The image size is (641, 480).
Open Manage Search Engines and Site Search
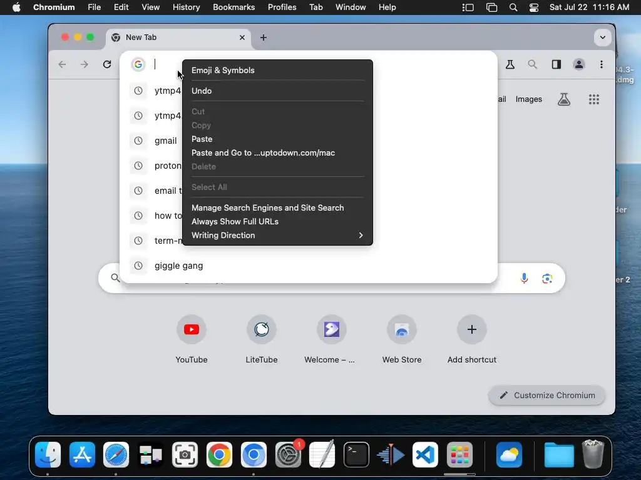point(277,207)
